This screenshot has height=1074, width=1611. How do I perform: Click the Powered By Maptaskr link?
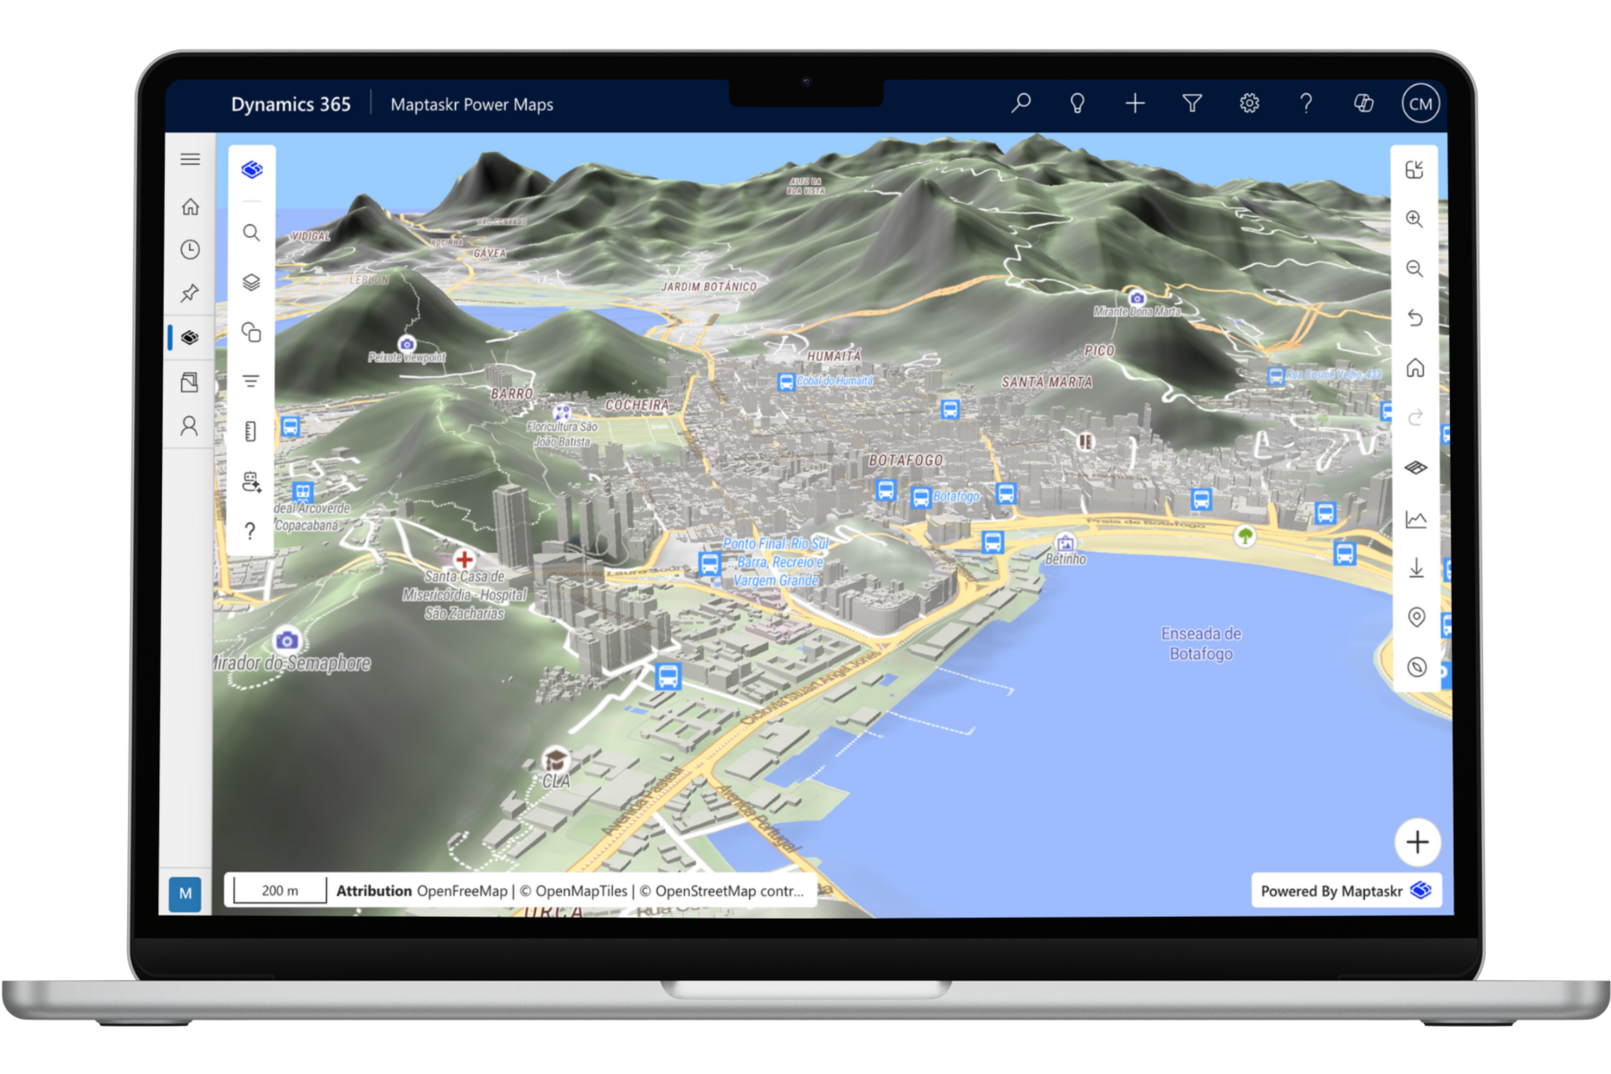point(1346,890)
